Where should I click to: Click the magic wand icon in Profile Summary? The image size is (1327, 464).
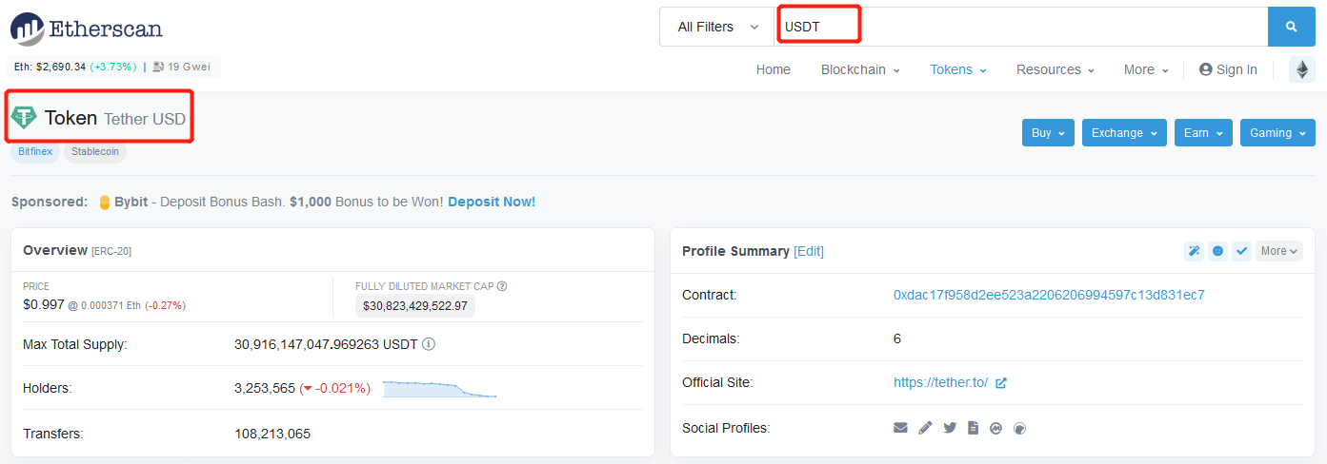tap(1194, 251)
